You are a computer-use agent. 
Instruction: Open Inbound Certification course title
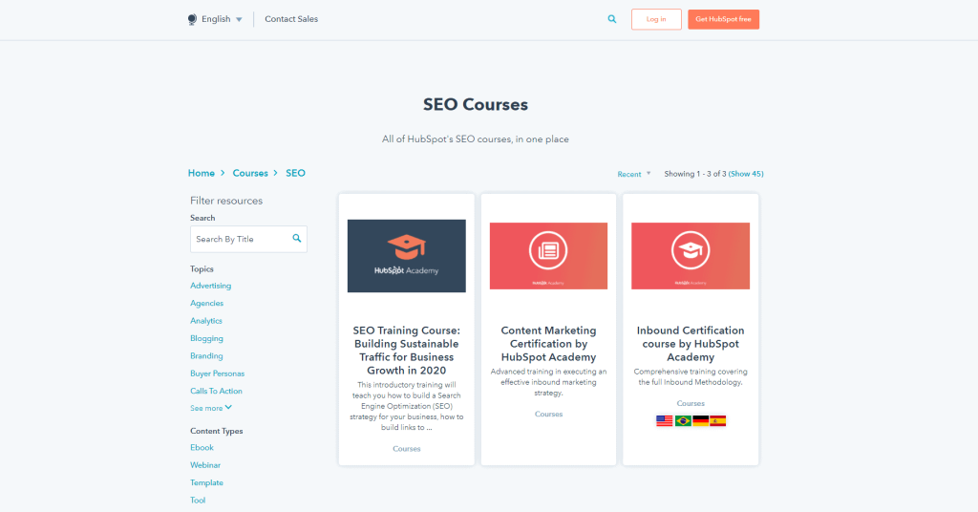[691, 344]
